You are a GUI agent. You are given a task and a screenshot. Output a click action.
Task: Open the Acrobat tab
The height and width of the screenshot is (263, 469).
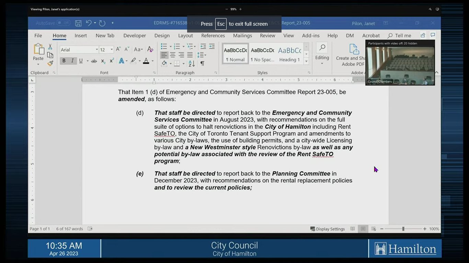pos(371,35)
